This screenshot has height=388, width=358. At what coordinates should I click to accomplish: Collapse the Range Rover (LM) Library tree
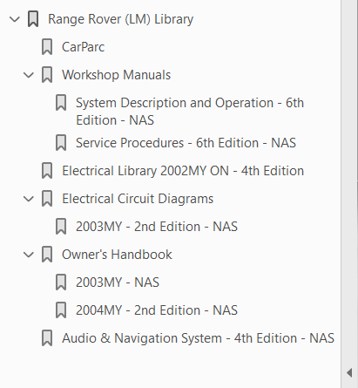15,19
